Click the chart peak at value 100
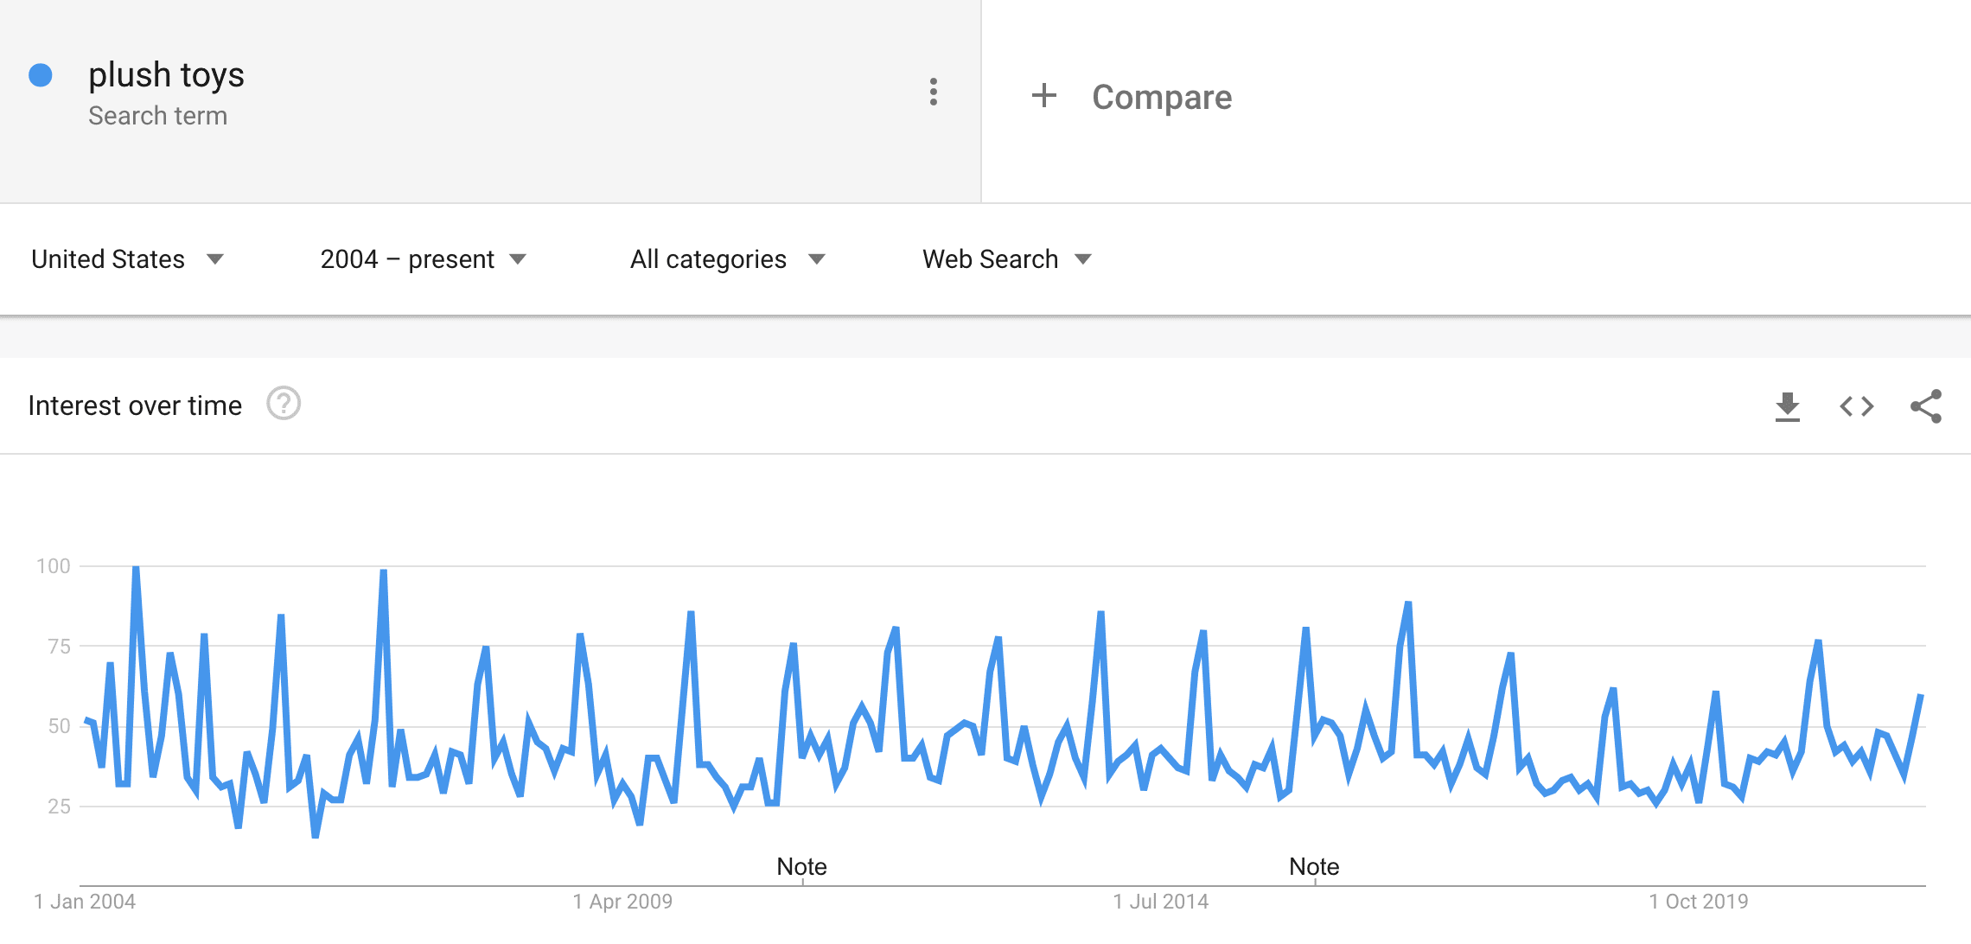 click(x=136, y=568)
